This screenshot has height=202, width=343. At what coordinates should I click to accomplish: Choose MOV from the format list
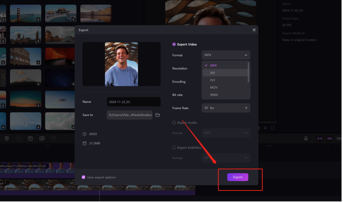tap(213, 87)
